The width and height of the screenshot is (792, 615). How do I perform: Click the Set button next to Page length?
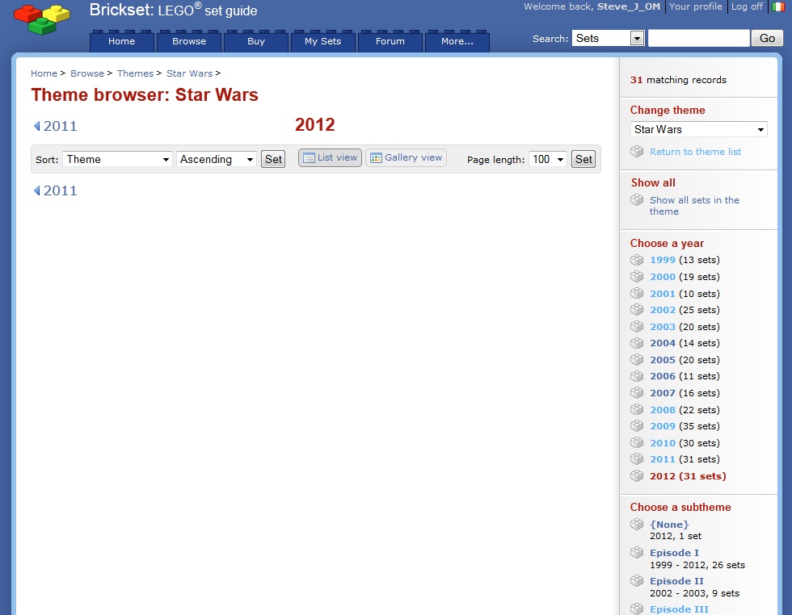click(x=583, y=160)
